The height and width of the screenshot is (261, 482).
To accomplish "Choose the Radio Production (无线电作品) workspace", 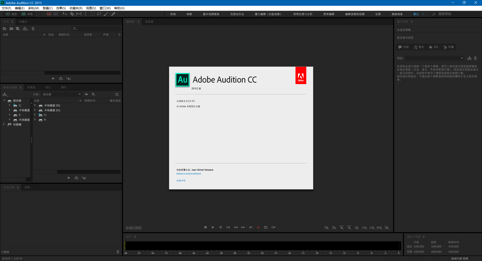I will (237, 14).
